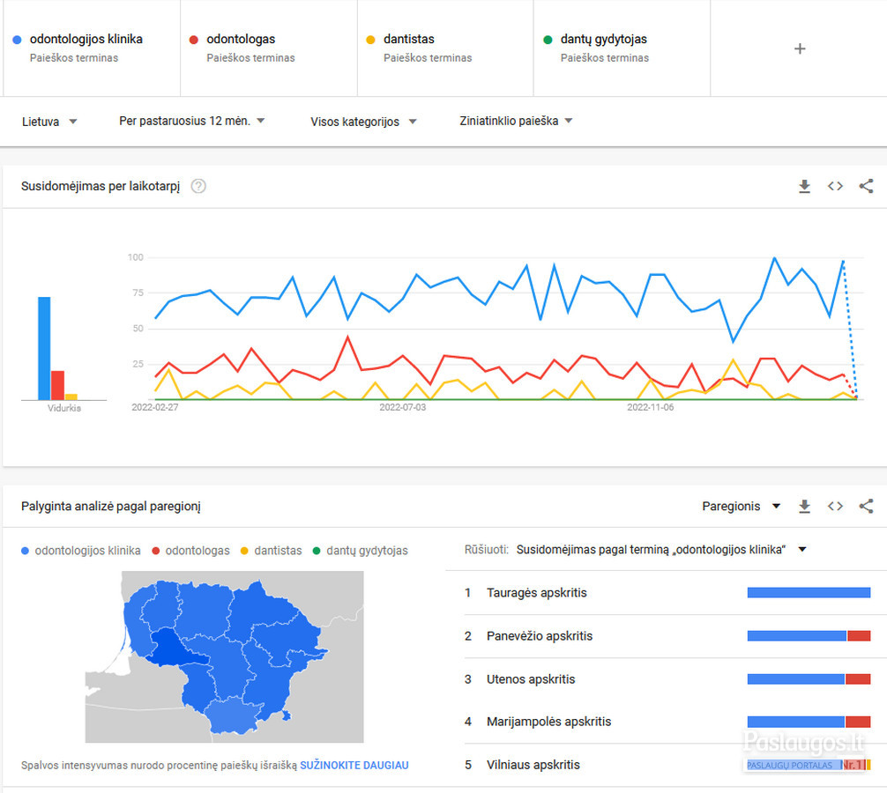Change sorting term via Rūšiuoti dropdown

point(660,550)
